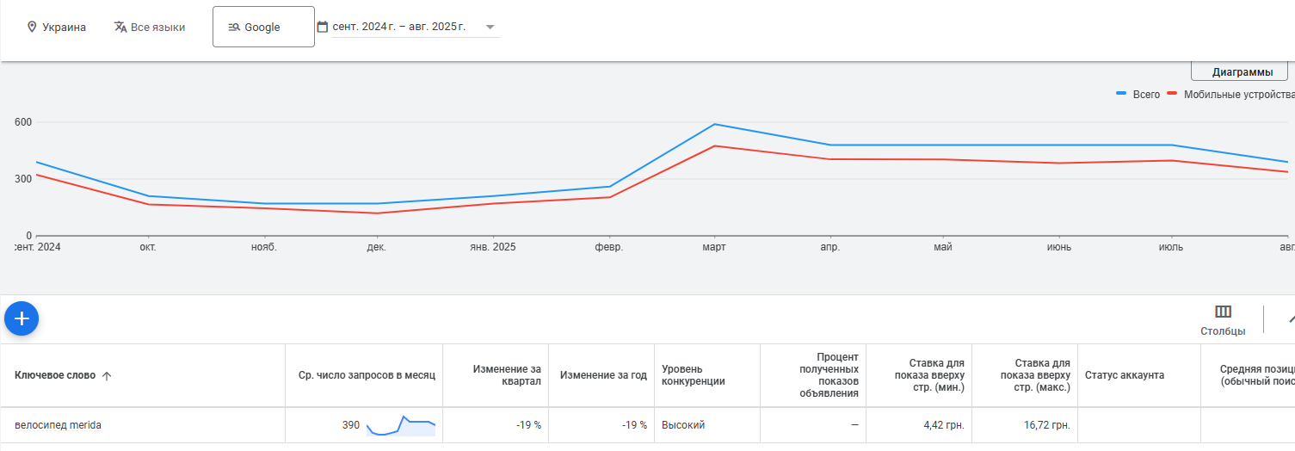Click the blue Всего legend color swatch
This screenshot has width=1295, height=451.
[1121, 93]
